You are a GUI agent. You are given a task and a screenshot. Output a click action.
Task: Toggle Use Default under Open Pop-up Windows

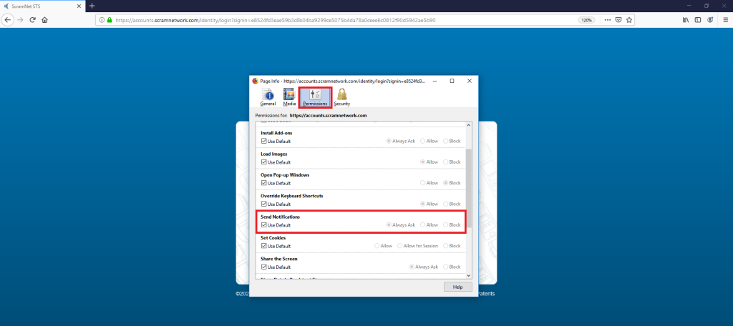click(x=264, y=183)
